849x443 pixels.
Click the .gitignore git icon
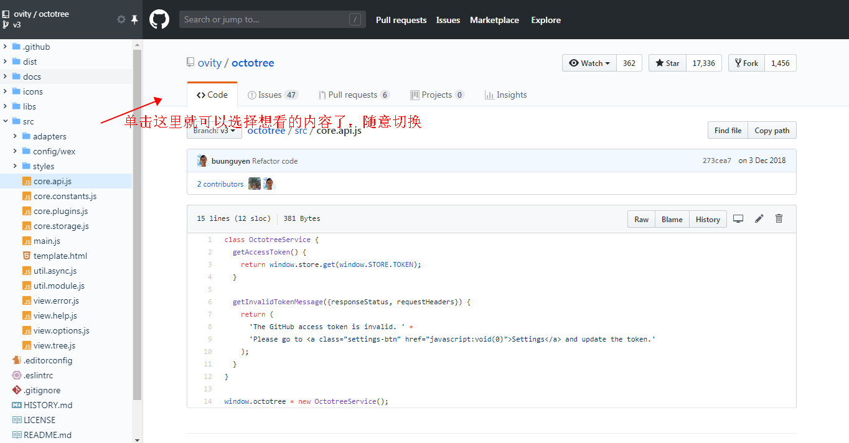(x=17, y=390)
